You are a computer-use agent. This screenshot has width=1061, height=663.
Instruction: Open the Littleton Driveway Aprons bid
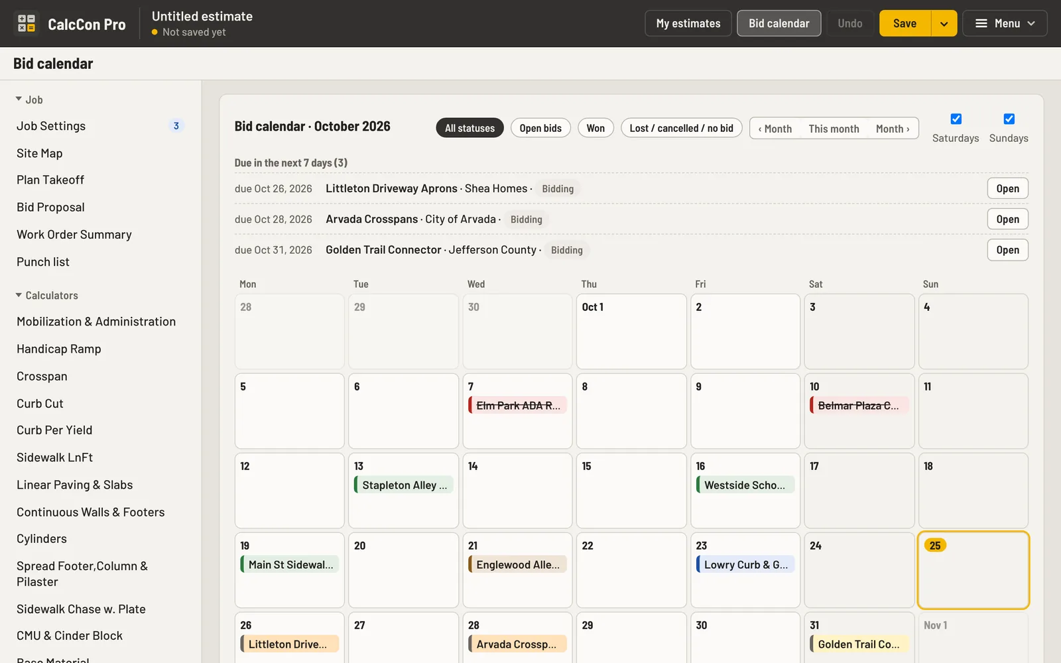1007,188
